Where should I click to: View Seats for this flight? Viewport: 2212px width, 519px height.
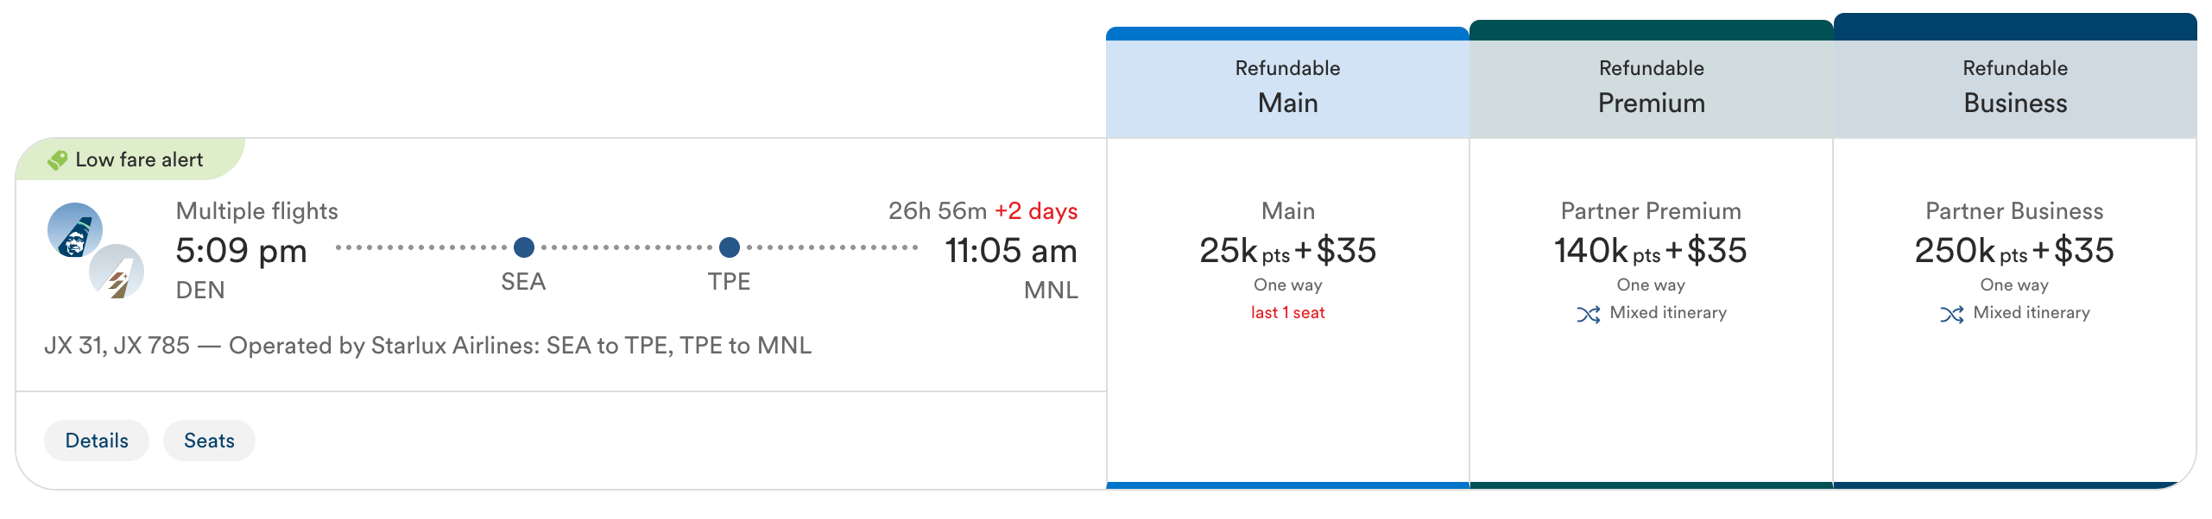coord(209,441)
